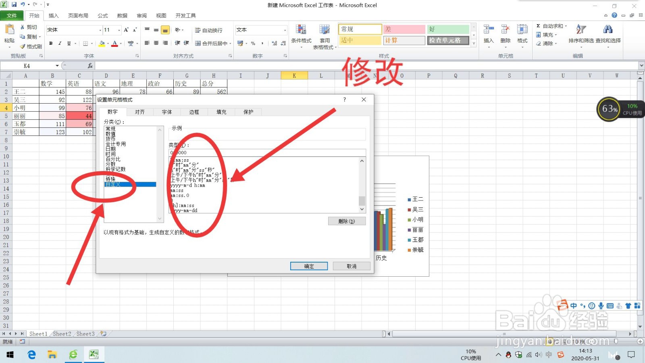Select the 字体 tab in the dialog
Viewport: 645px width, 363px height.
(x=166, y=112)
